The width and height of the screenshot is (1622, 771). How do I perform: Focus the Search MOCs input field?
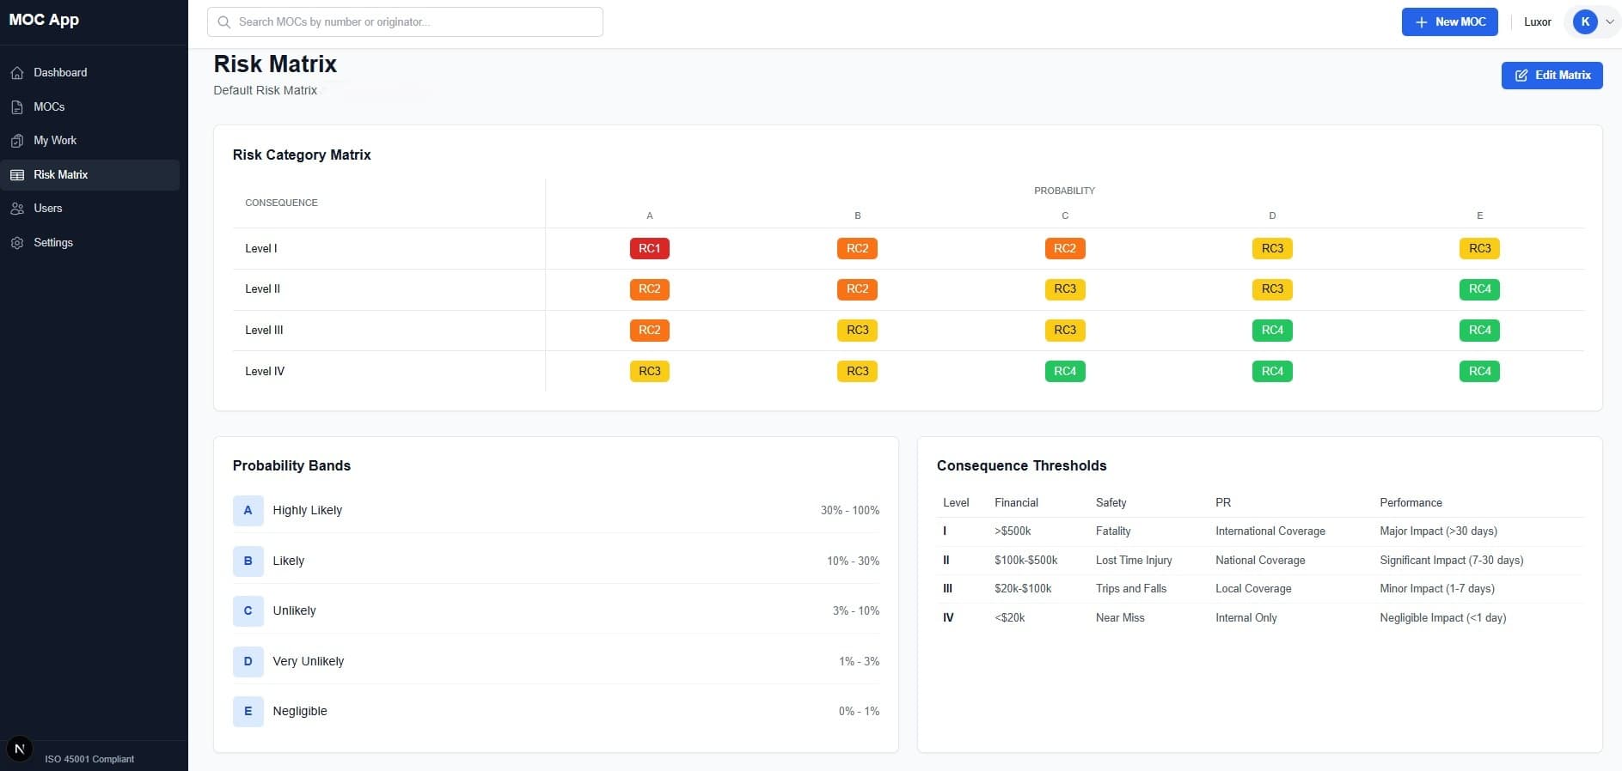pyautogui.click(x=413, y=22)
